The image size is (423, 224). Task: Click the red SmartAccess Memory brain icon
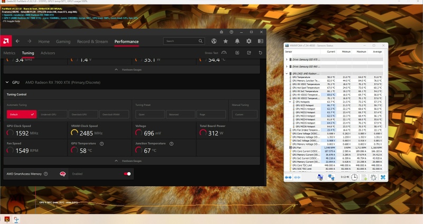62,174
